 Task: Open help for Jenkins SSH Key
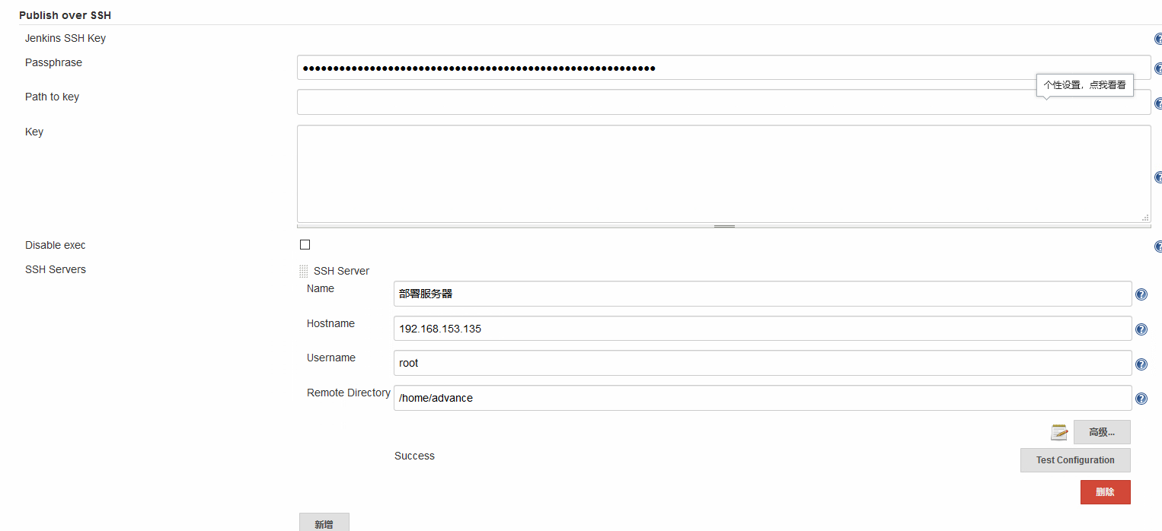[x=1158, y=39]
